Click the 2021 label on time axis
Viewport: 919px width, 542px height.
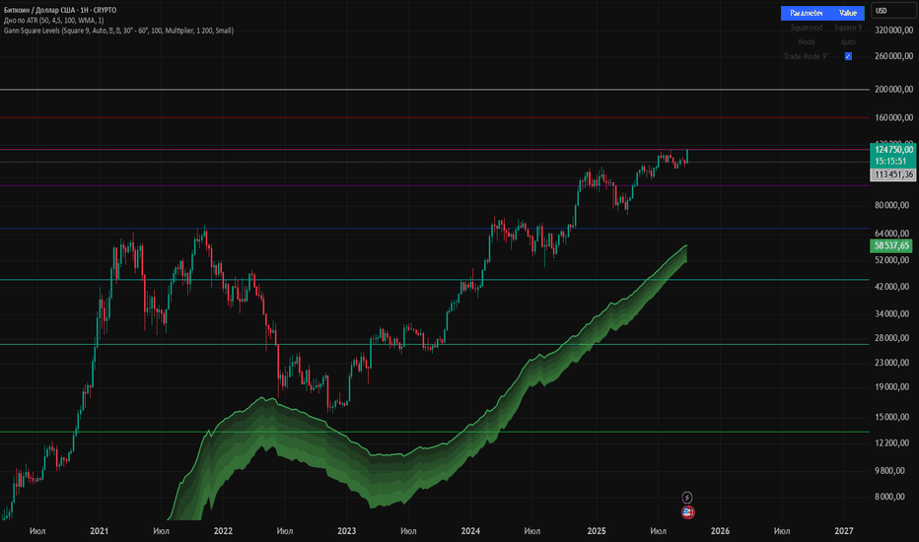tap(99, 530)
